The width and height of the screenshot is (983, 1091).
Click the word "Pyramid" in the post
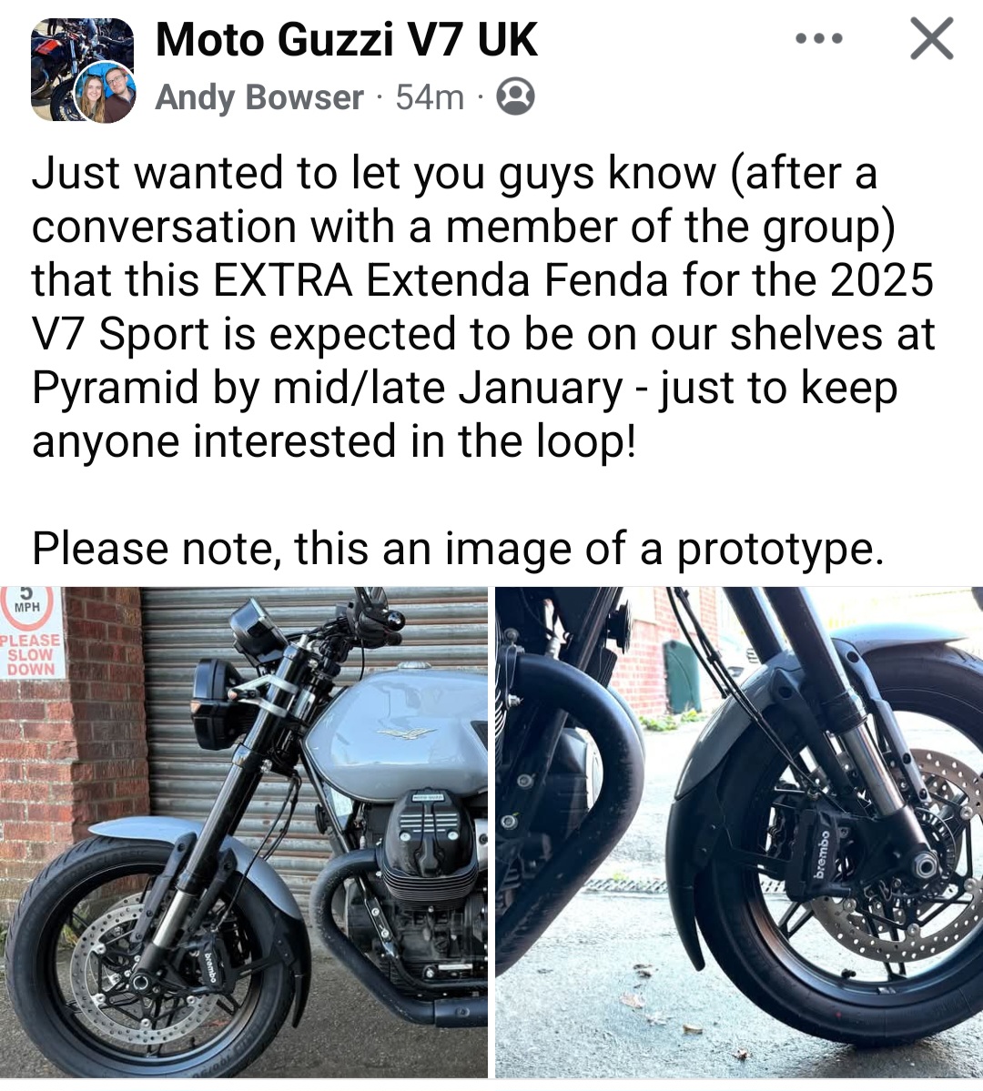tap(115, 388)
